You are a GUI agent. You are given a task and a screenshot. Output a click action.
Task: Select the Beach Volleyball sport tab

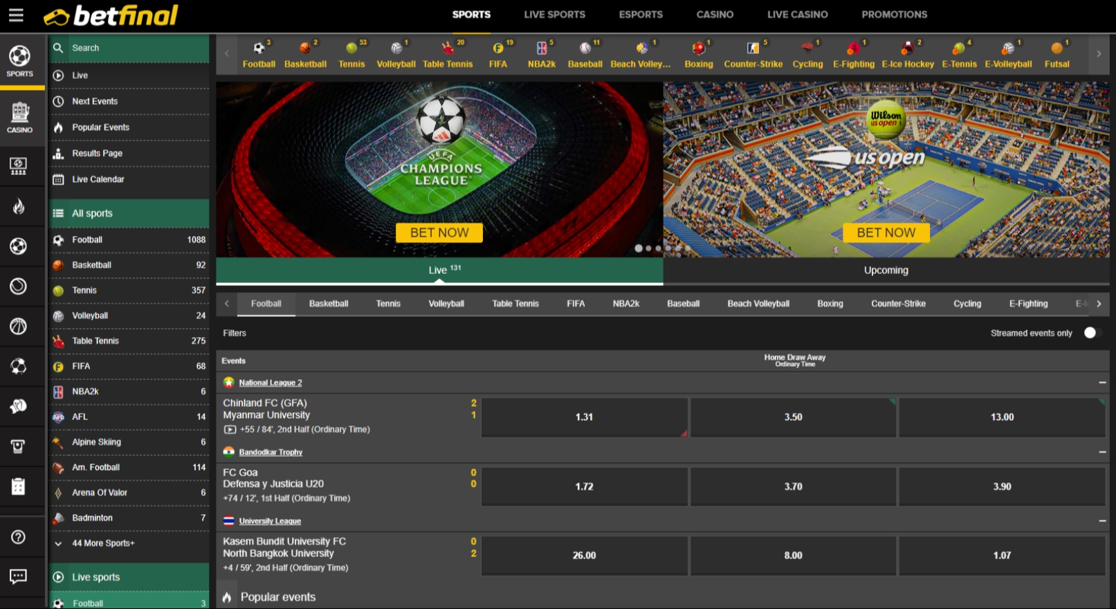[x=758, y=304]
